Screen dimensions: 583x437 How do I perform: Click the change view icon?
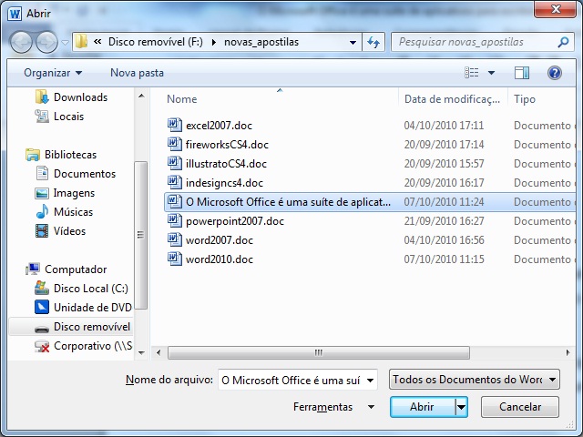coord(472,73)
